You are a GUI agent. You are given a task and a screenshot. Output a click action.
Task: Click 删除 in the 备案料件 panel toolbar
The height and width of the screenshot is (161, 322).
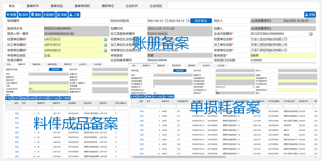coord(24,98)
